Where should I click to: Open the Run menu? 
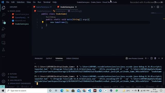tap(39, 2)
